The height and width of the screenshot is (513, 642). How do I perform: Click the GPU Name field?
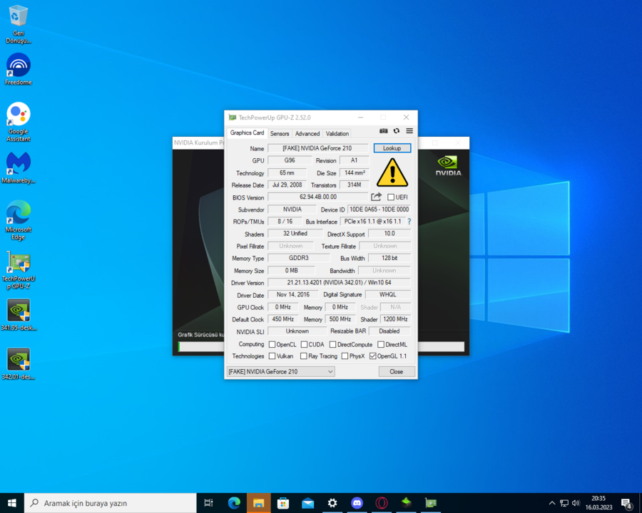click(317, 148)
